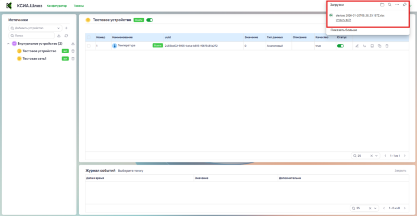Click export icon next to Виртуальное устройство

pyautogui.click(x=73, y=44)
